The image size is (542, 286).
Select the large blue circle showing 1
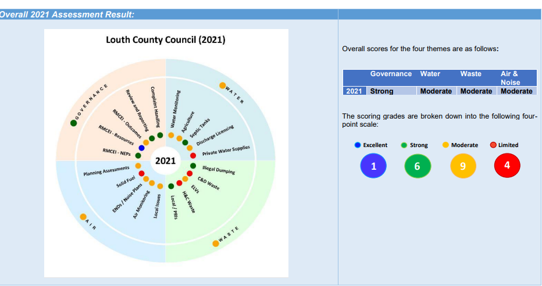(373, 166)
